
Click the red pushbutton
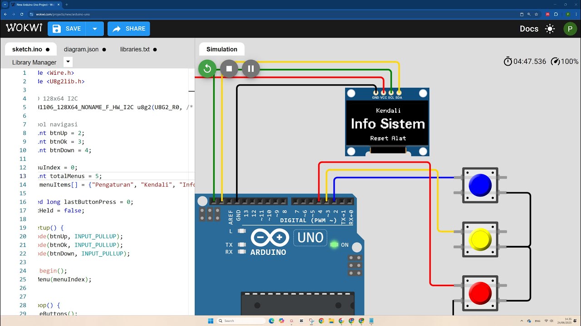click(x=480, y=293)
